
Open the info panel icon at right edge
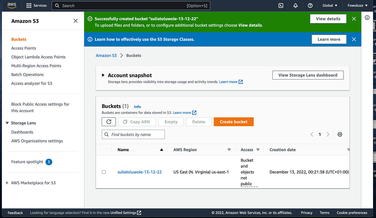coord(367,18)
